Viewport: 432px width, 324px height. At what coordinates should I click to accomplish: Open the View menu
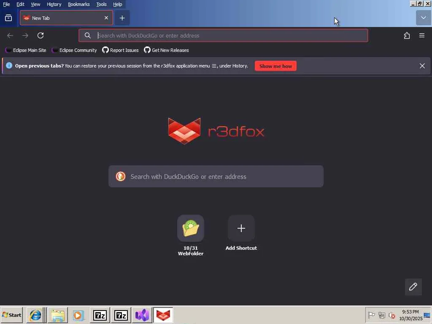click(x=35, y=4)
